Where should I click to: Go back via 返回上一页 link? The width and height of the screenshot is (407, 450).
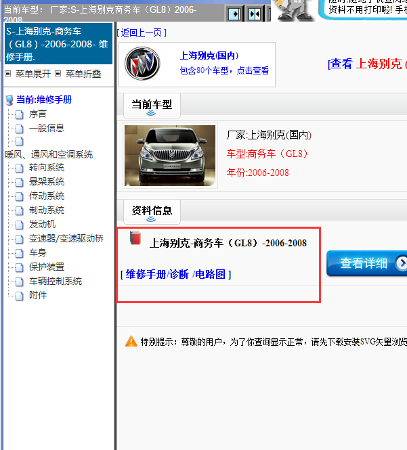(142, 32)
